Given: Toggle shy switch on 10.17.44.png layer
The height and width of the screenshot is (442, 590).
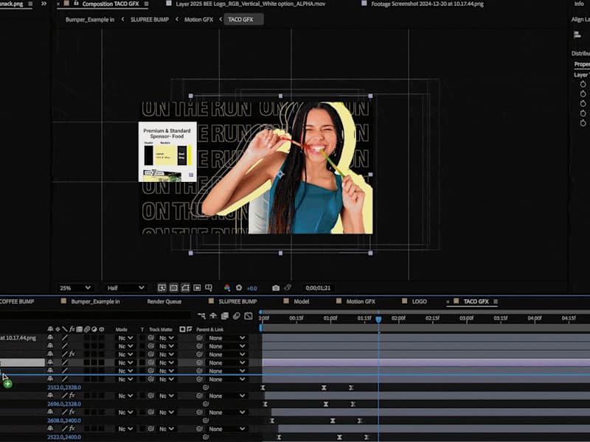Looking at the screenshot, I should tap(50, 338).
